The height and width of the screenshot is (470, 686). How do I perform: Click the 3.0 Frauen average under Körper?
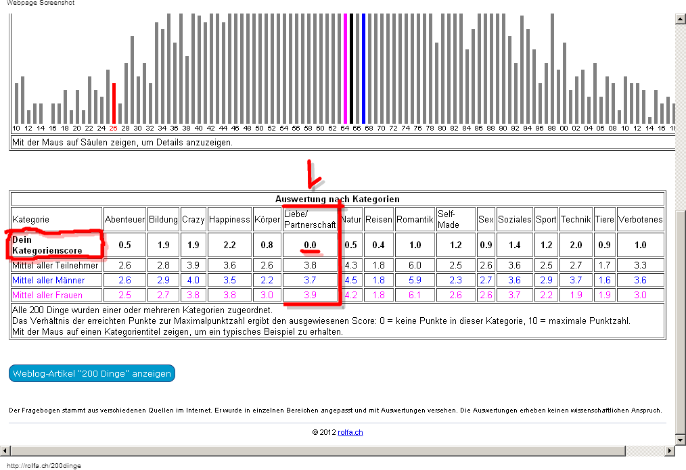point(267,295)
